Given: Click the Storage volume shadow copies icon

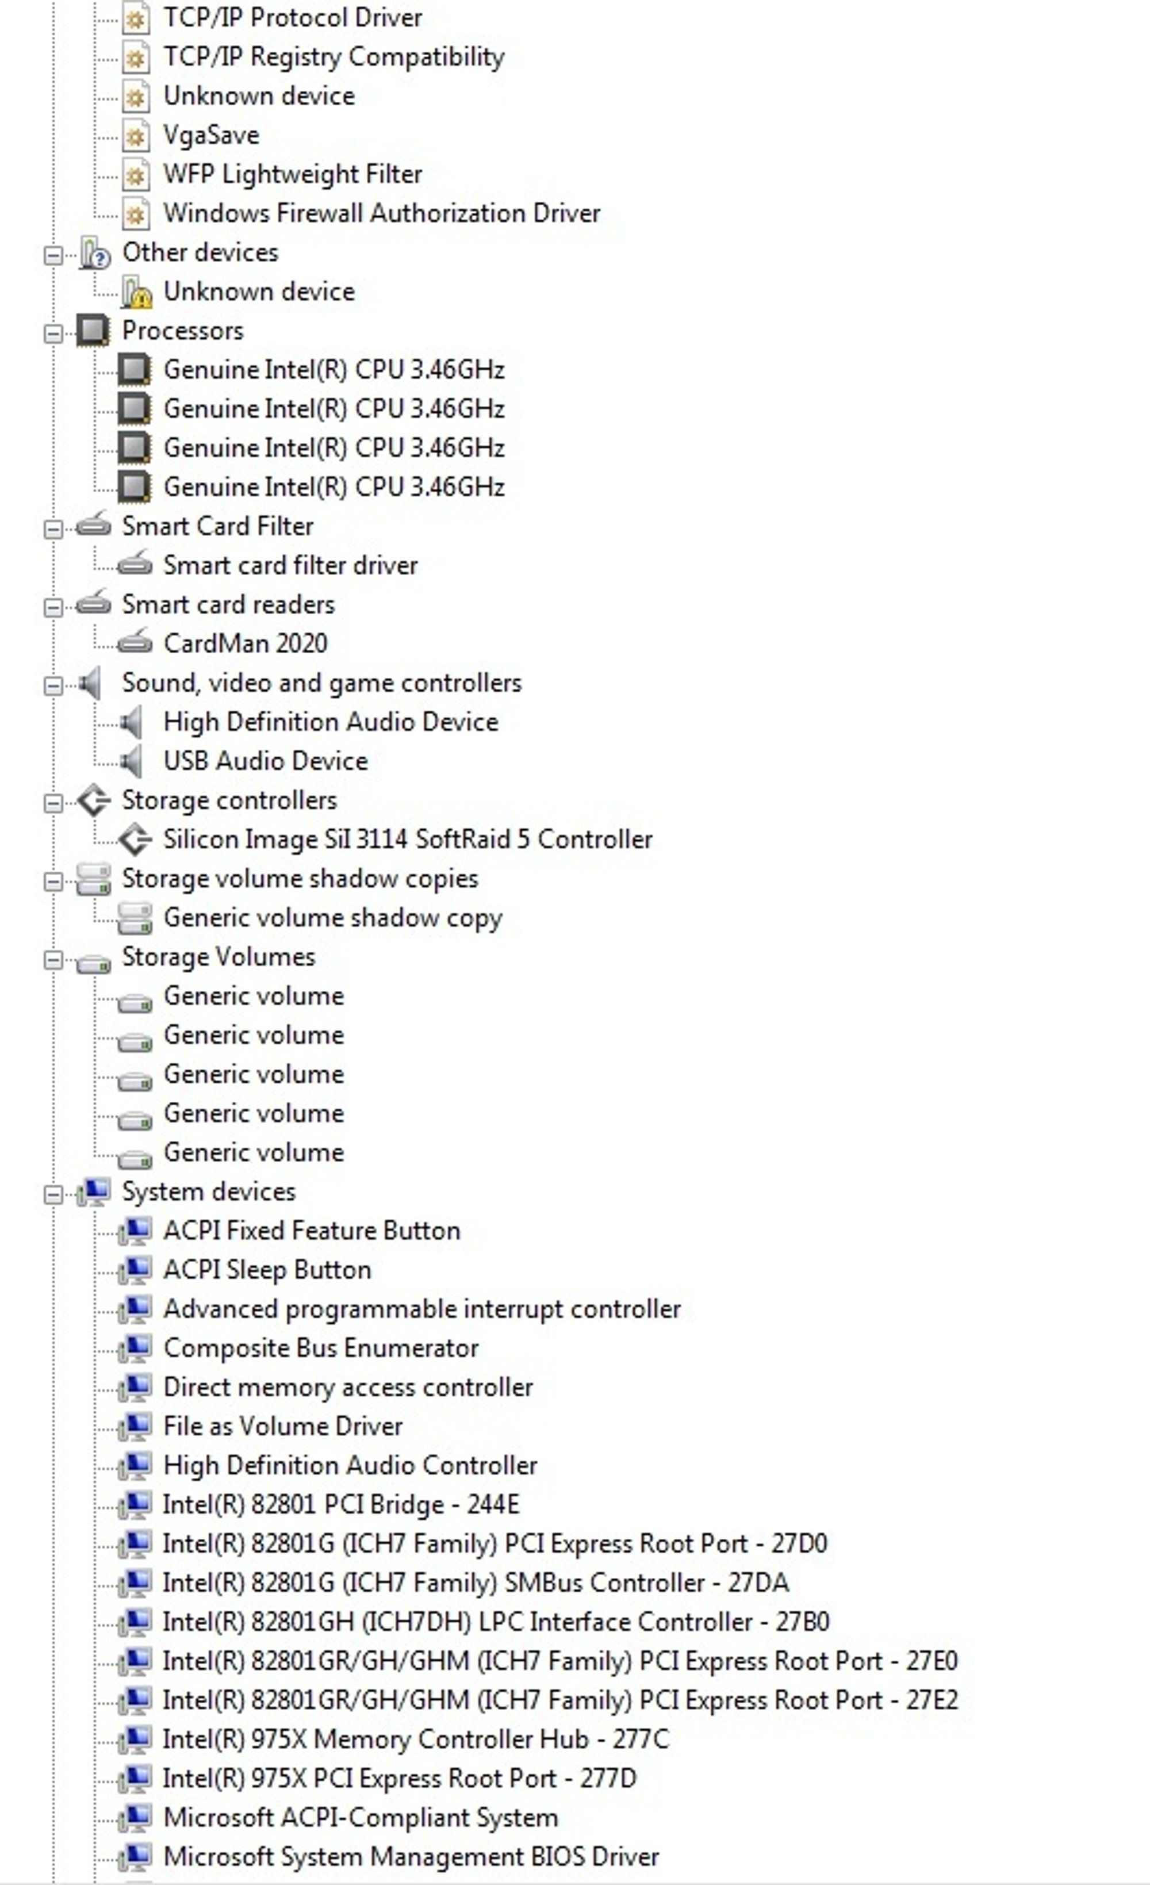Looking at the screenshot, I should [x=93, y=879].
